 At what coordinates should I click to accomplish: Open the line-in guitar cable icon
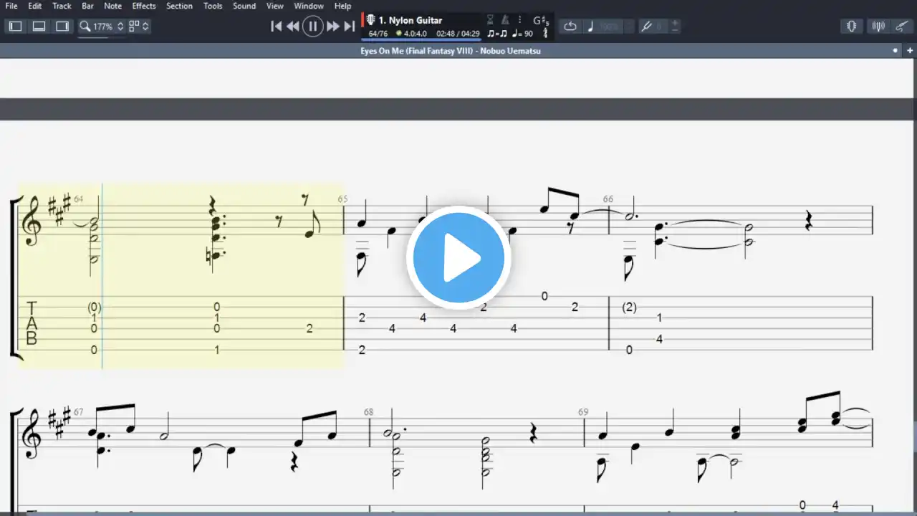tap(902, 27)
